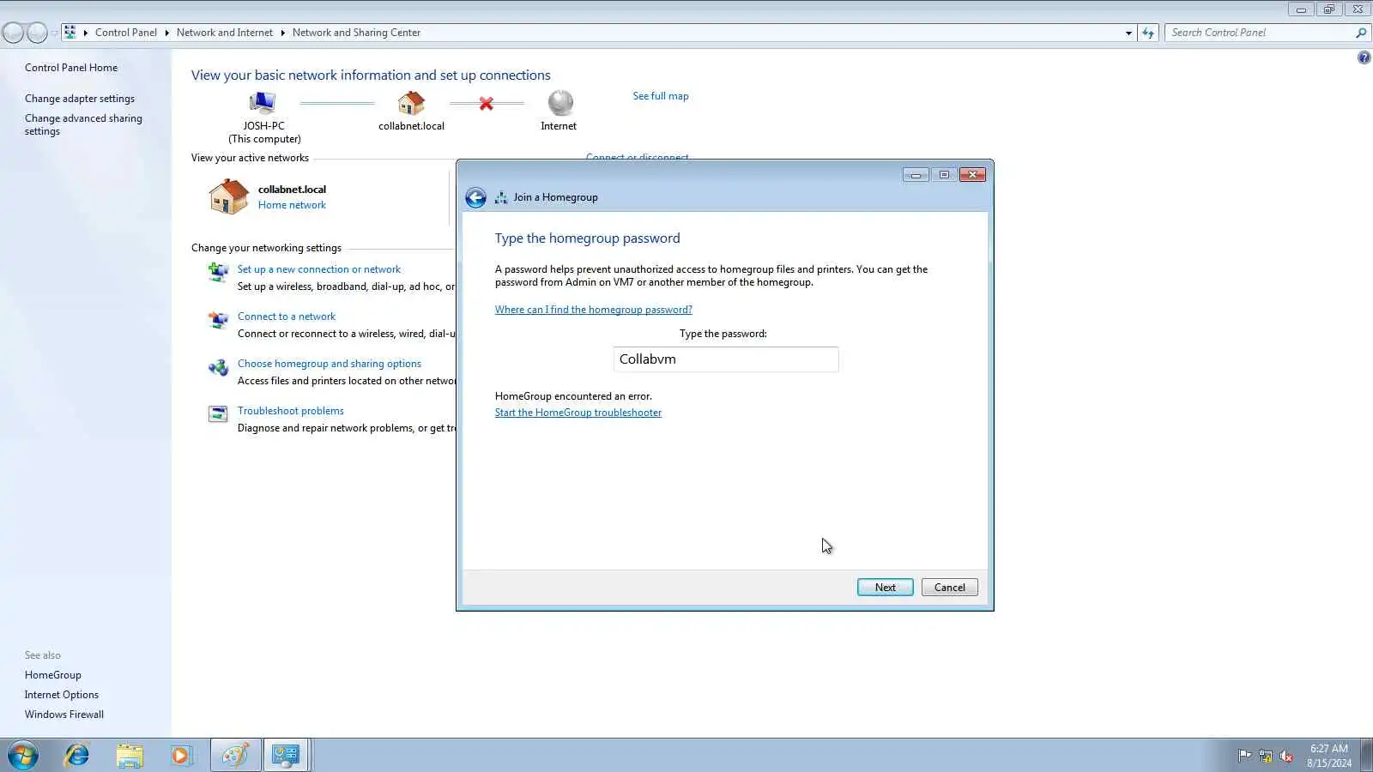Image resolution: width=1373 pixels, height=772 pixels.
Task: Minimize the Join a Homegroup dialog
Action: coord(916,175)
